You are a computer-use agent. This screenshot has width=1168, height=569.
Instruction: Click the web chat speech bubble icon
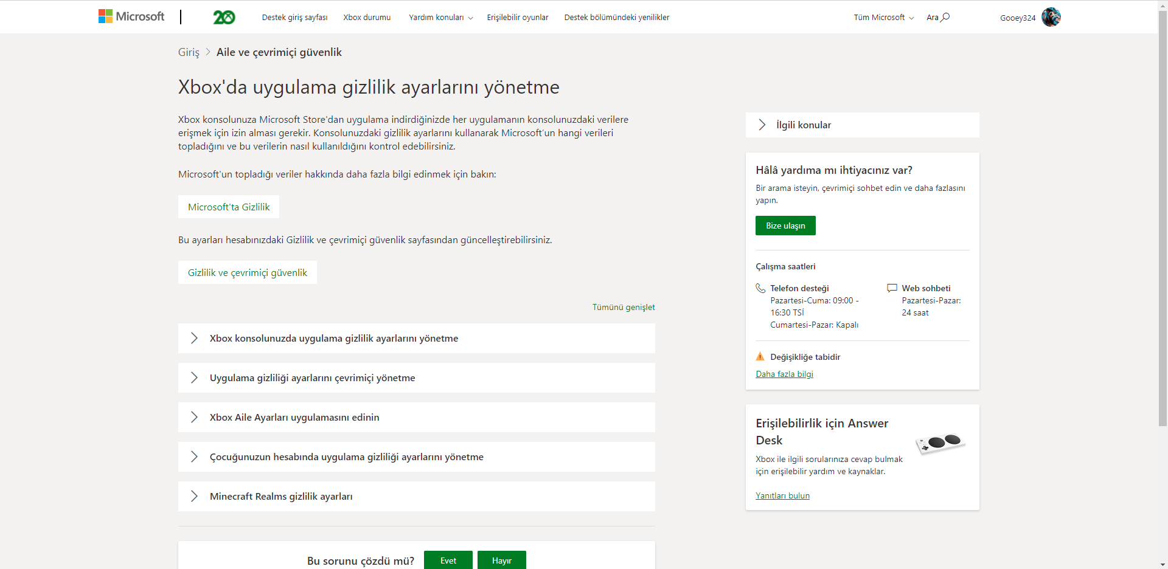[892, 288]
